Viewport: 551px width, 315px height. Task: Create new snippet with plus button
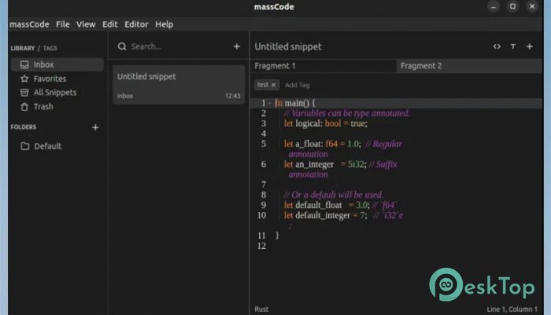point(236,46)
